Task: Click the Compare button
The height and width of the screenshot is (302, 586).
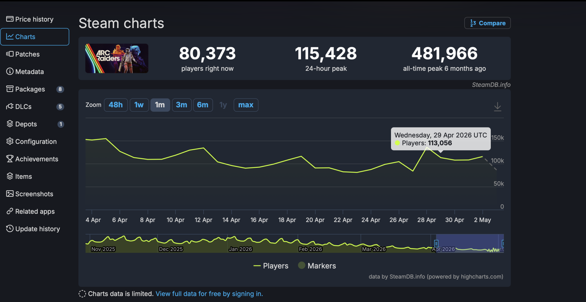Action: click(x=487, y=23)
